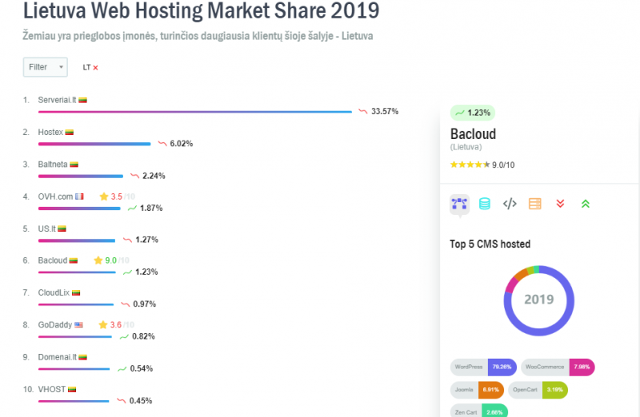Open the Serveriai.lt provider entry
The image size is (640, 417).
tap(57, 100)
